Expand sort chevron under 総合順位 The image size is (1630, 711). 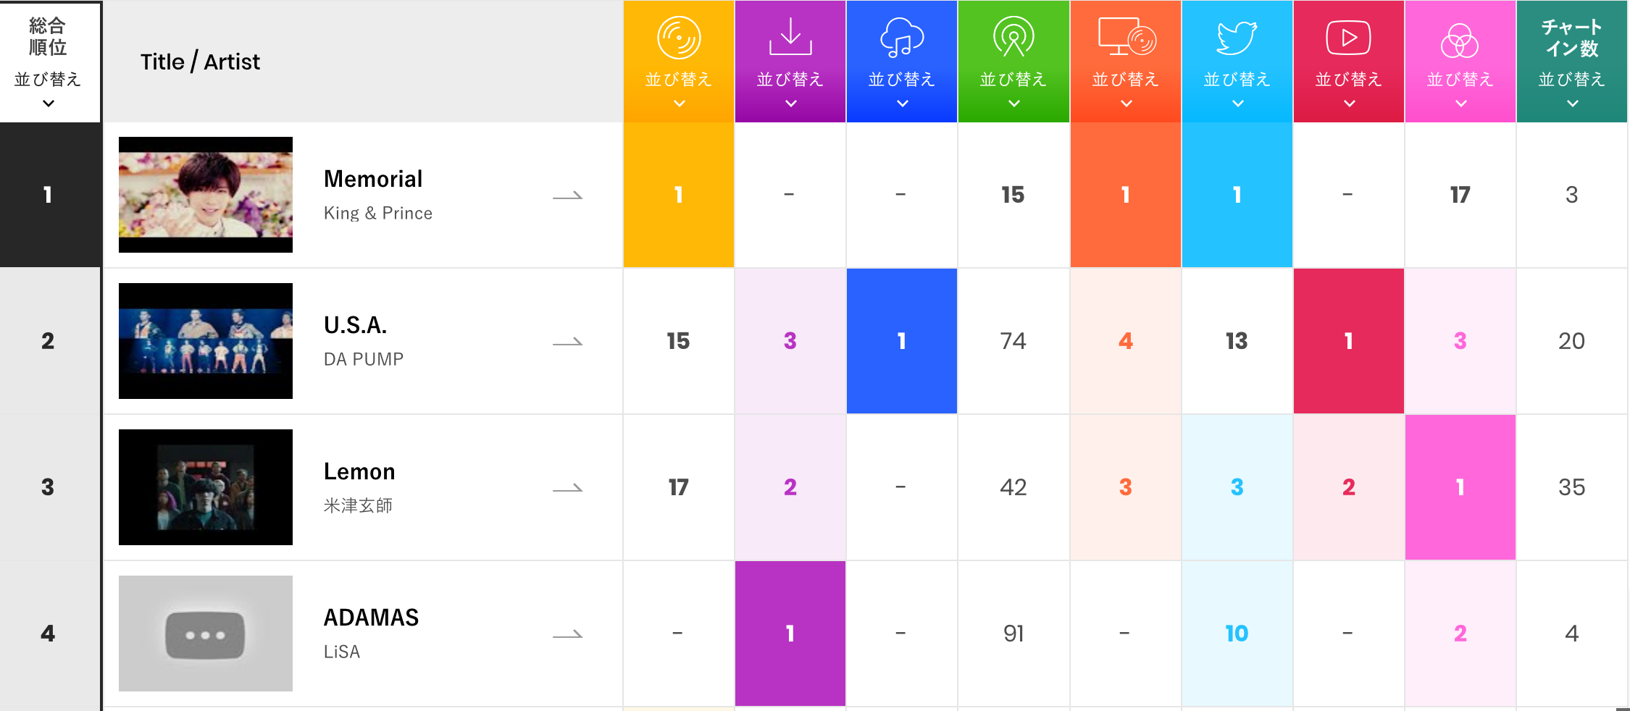(49, 104)
